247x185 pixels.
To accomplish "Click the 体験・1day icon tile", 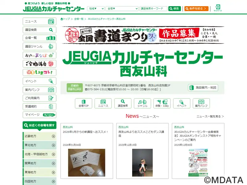I will click(162, 103).
